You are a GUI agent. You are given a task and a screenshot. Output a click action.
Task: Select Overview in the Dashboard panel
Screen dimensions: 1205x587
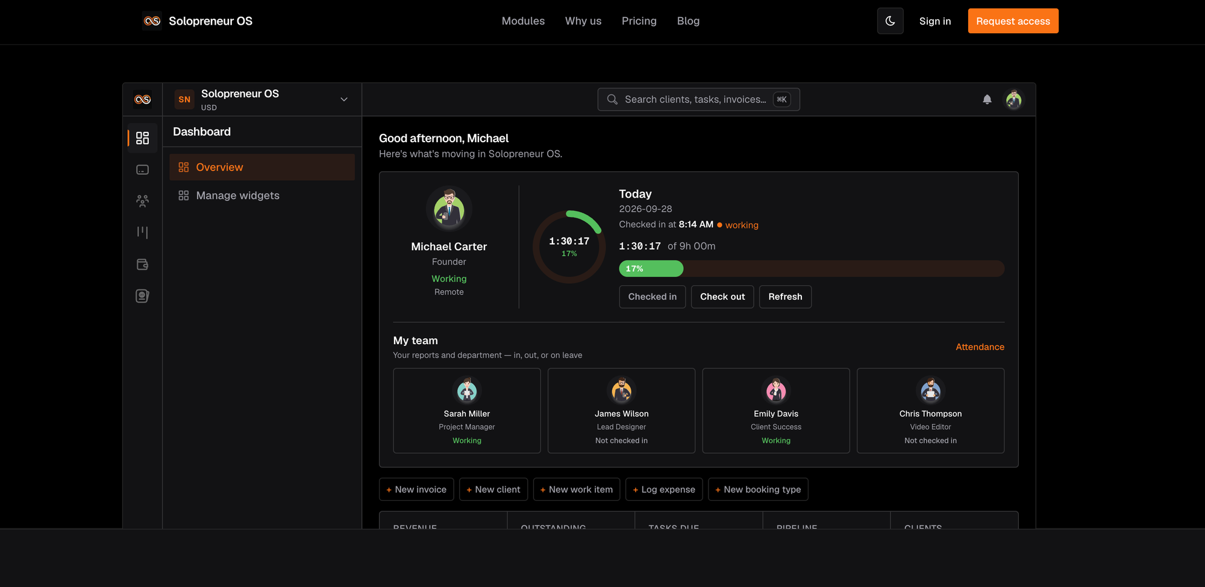click(262, 167)
